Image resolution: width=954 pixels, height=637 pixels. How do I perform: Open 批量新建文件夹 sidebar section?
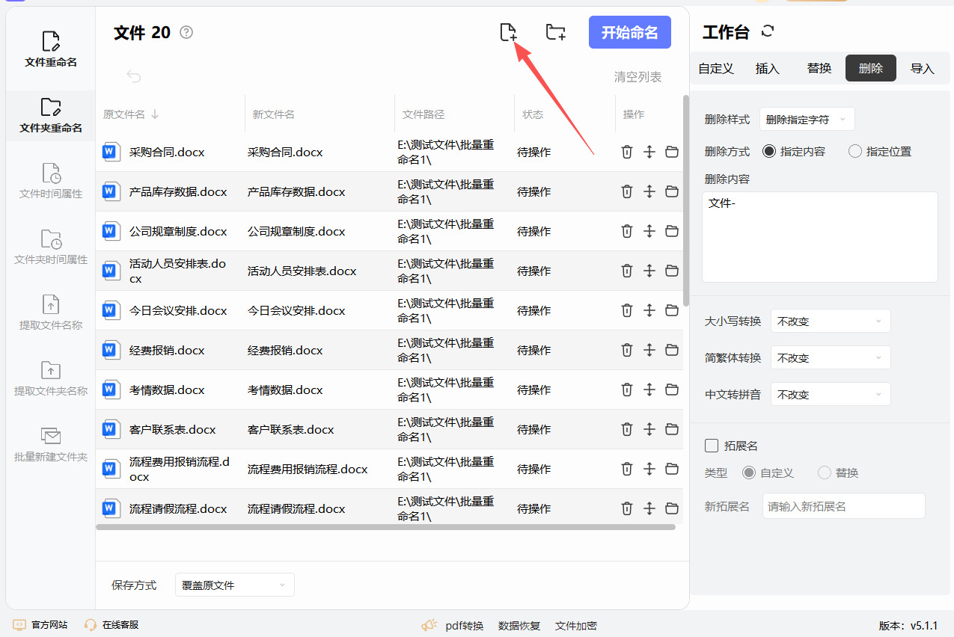coord(51,445)
